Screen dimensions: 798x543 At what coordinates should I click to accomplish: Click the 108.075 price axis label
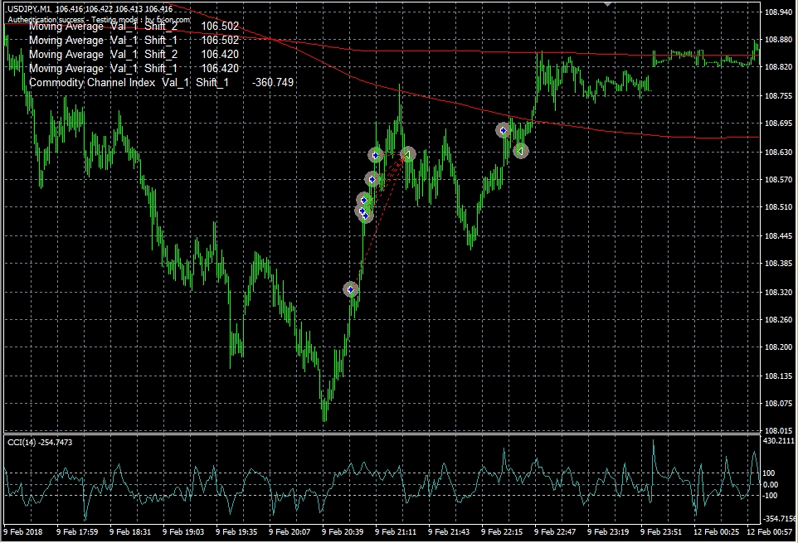pos(779,404)
